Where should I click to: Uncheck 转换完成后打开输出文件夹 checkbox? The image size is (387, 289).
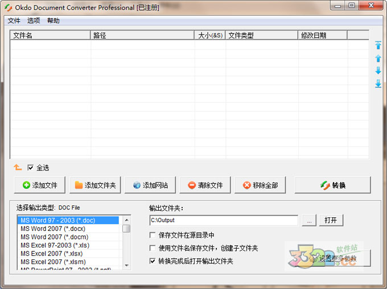[x=153, y=261]
